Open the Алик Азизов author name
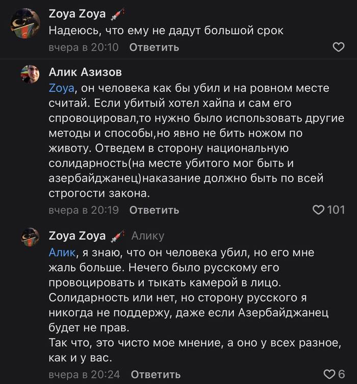 click(x=85, y=71)
